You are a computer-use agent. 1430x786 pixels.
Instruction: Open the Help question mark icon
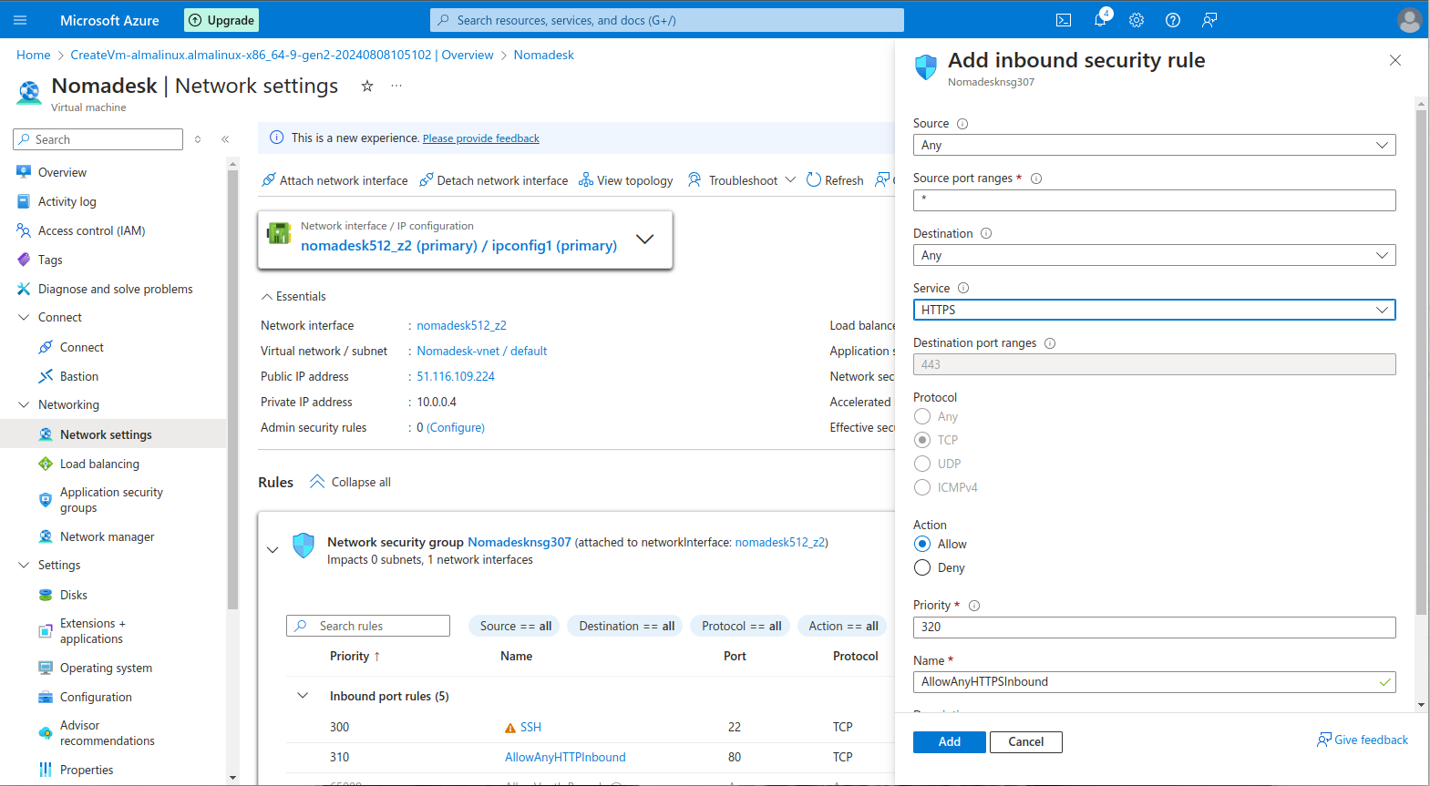1173,20
